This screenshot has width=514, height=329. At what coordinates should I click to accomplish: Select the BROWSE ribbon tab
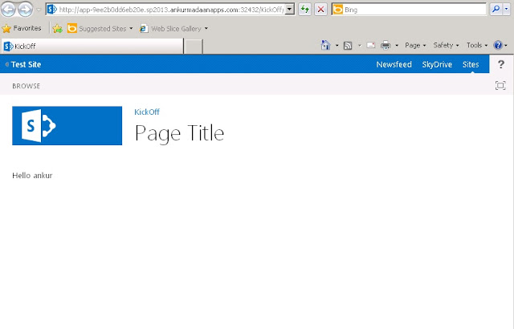coord(27,86)
